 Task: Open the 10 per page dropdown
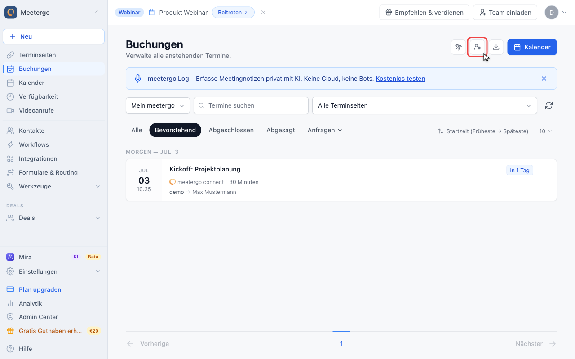(x=545, y=131)
